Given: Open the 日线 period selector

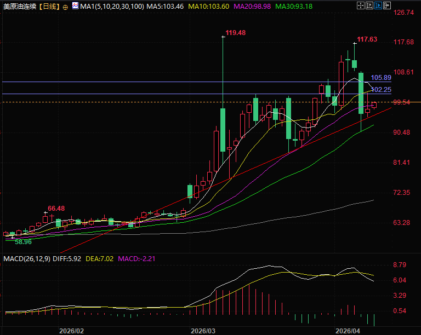Looking at the screenshot, I should [49, 7].
